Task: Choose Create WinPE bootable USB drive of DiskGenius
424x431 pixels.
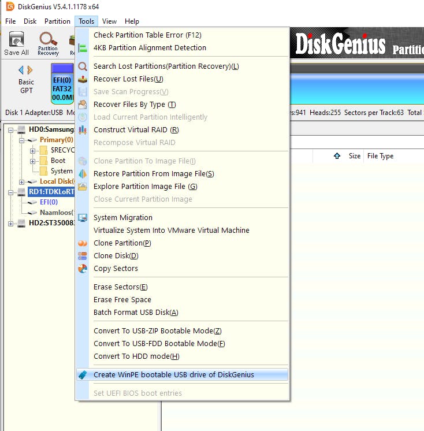Action: (183, 374)
